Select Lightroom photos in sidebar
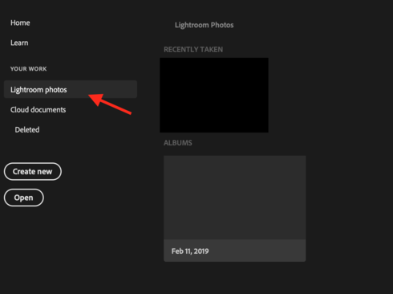This screenshot has height=294, width=393. (x=71, y=89)
